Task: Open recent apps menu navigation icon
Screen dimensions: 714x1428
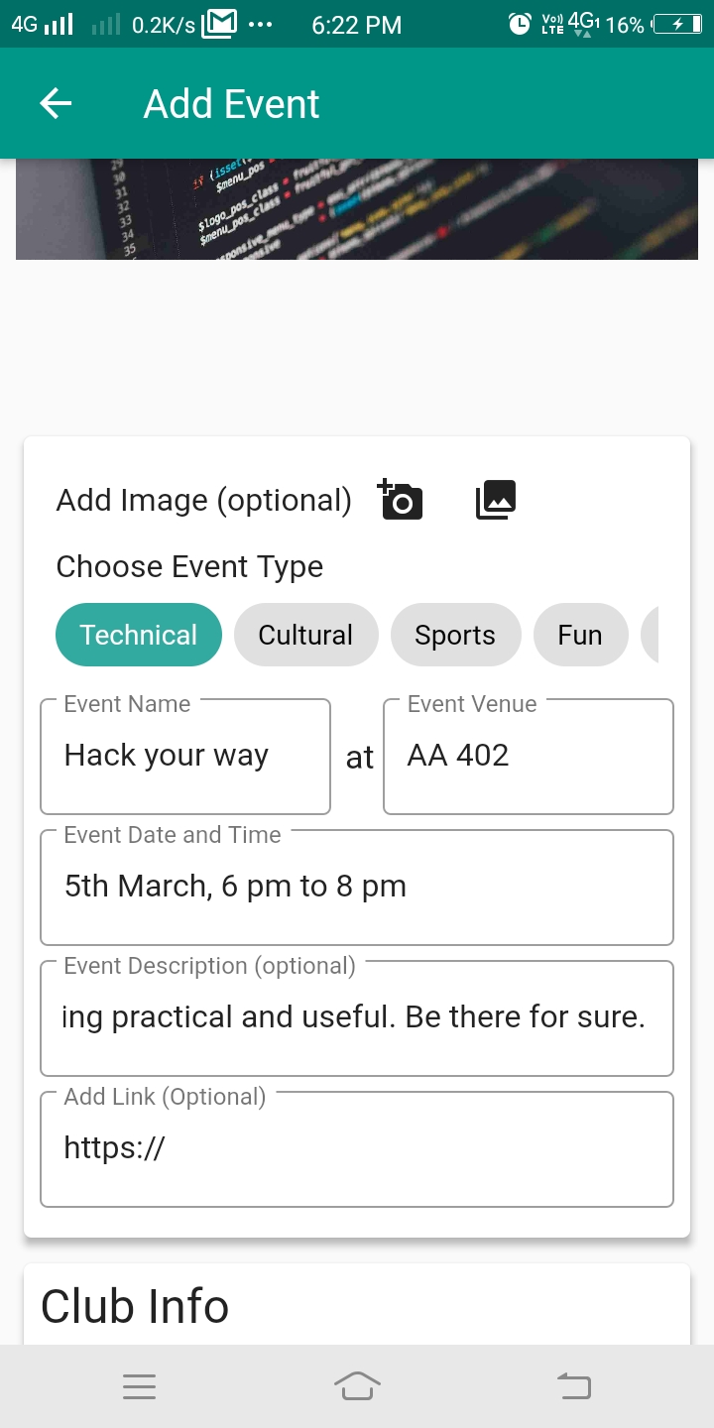Action: pos(140,1386)
